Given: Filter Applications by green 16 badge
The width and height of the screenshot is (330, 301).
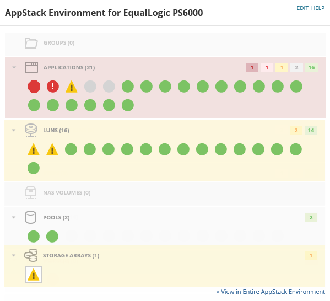Looking at the screenshot, I should pyautogui.click(x=311, y=67).
